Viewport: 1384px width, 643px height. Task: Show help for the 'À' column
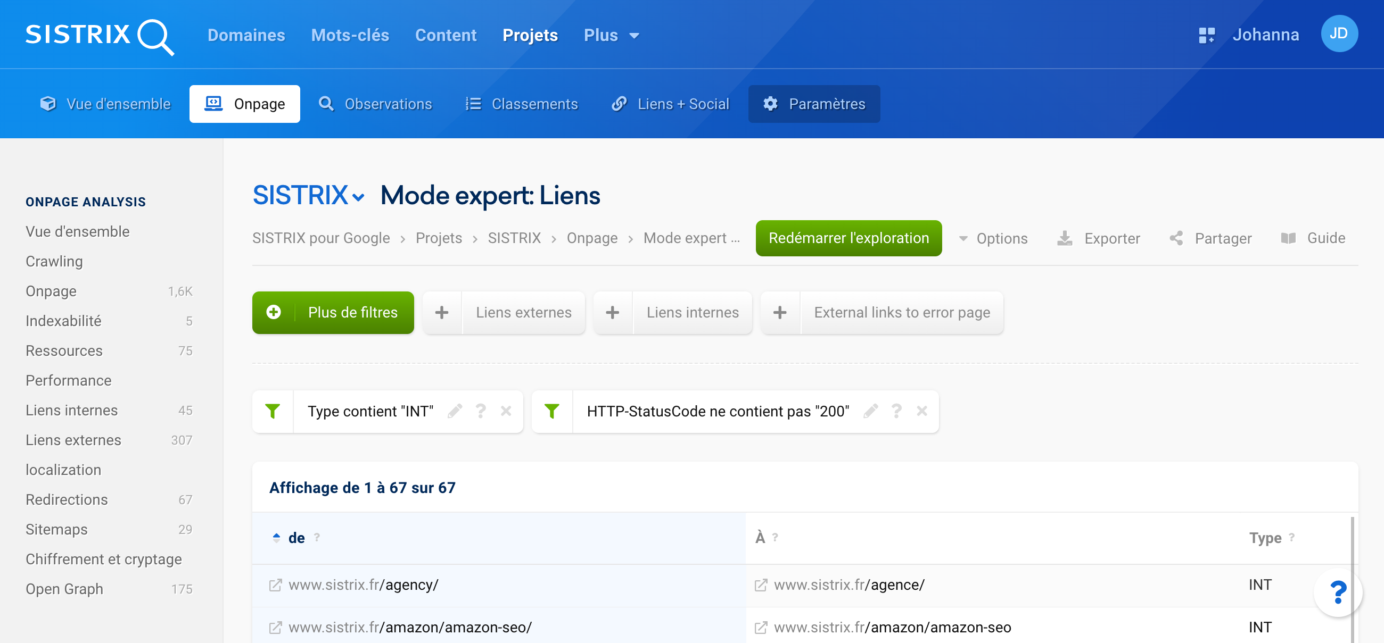(775, 537)
